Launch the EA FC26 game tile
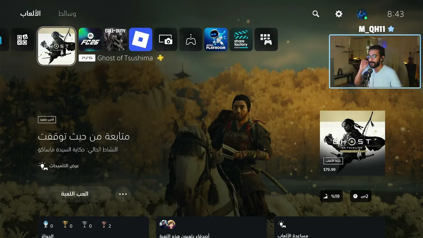Image resolution: width=423 pixels, height=238 pixels. [90, 40]
